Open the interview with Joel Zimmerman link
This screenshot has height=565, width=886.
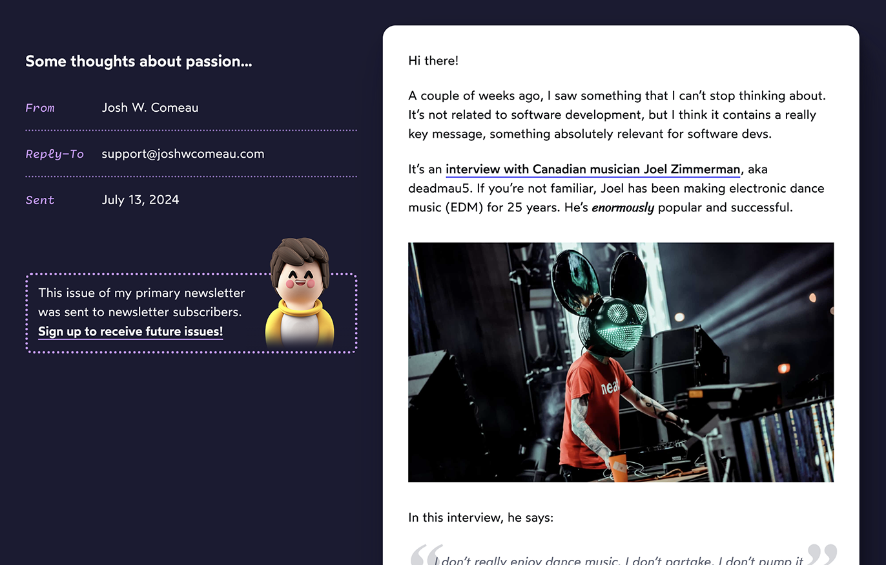(592, 170)
